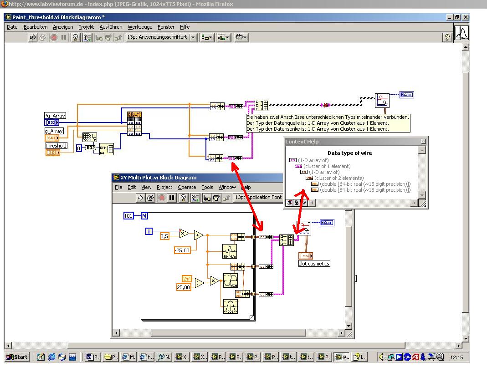Select the XY Graph terminal in Paint_threshold diagram

pos(406,95)
